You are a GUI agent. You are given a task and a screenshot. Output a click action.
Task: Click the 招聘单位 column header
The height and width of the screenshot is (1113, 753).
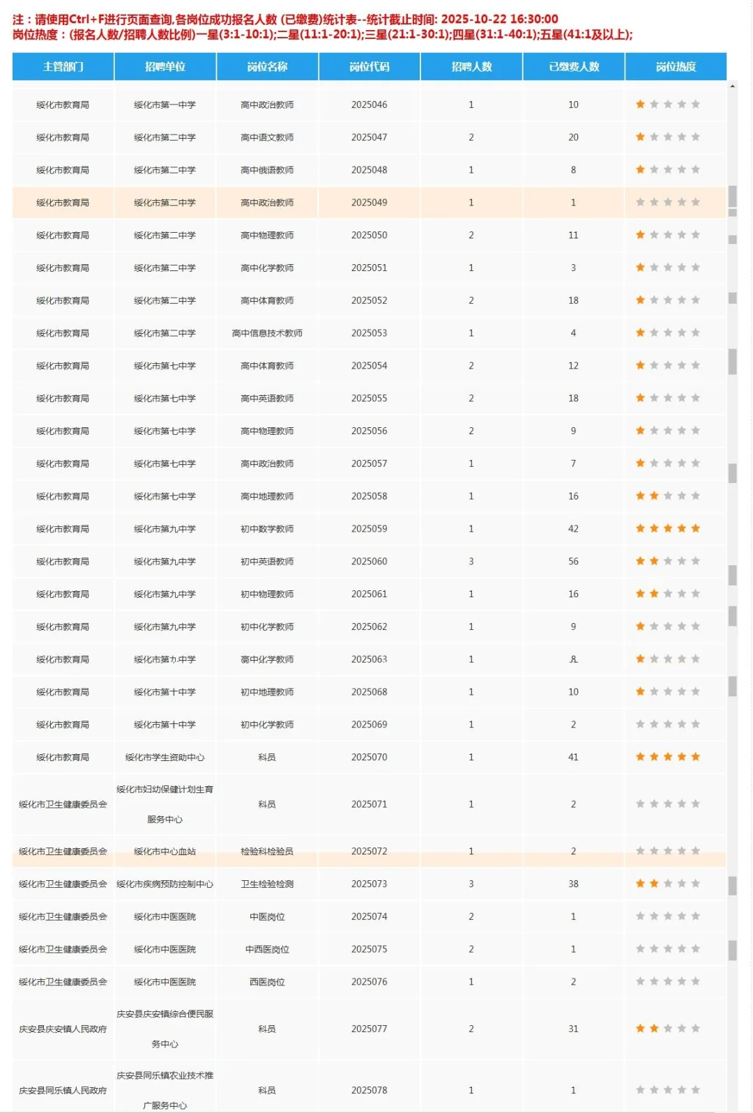(165, 67)
